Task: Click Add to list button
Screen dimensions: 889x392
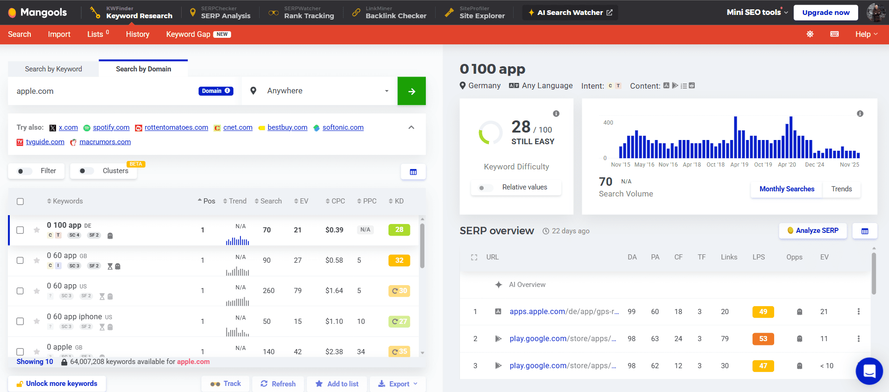Action: pyautogui.click(x=337, y=384)
